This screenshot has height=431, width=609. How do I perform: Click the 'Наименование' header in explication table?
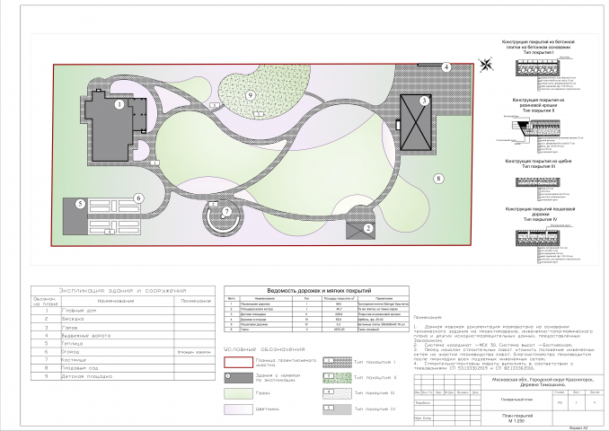[116, 301]
